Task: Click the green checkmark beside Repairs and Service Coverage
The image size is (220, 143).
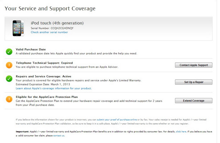Action: (9, 78)
